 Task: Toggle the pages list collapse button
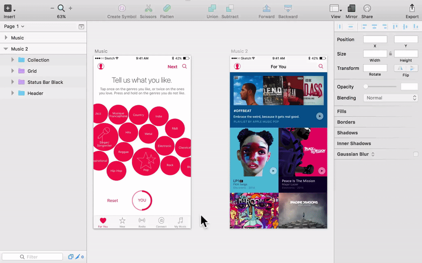(81, 27)
